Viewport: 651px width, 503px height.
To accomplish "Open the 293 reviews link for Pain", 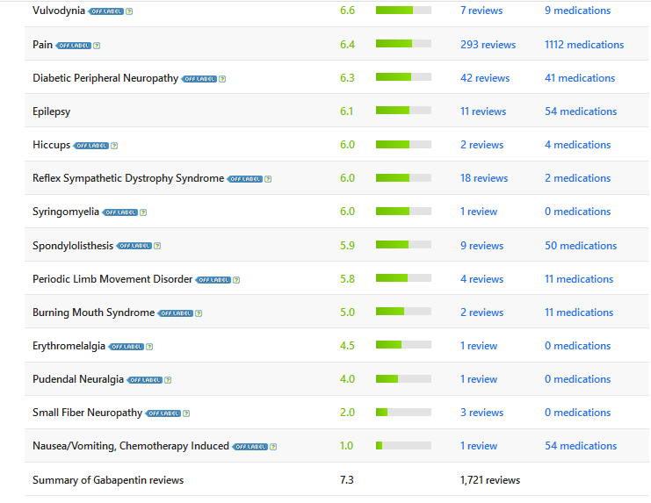I will pyautogui.click(x=488, y=45).
